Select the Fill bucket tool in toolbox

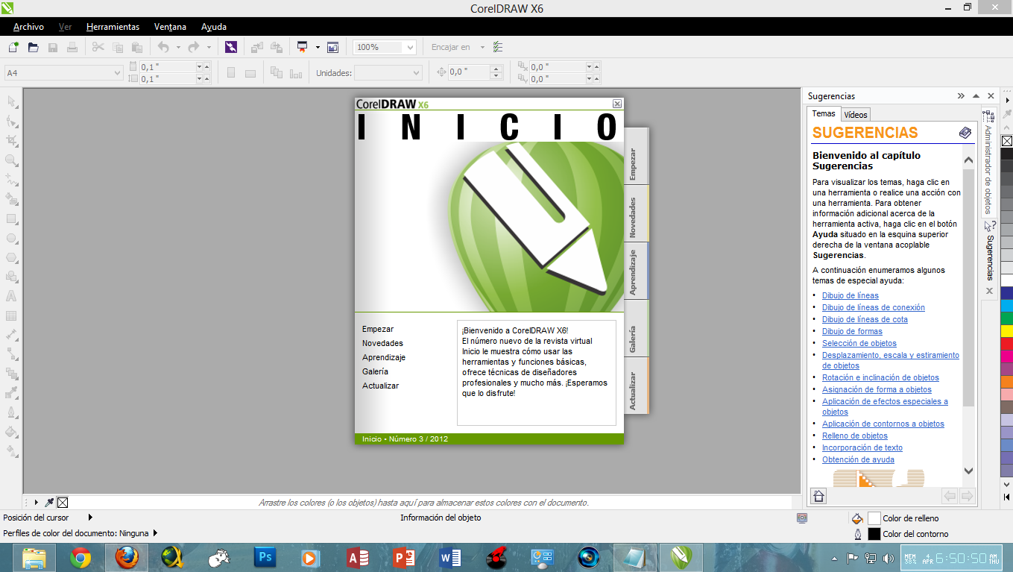point(12,431)
